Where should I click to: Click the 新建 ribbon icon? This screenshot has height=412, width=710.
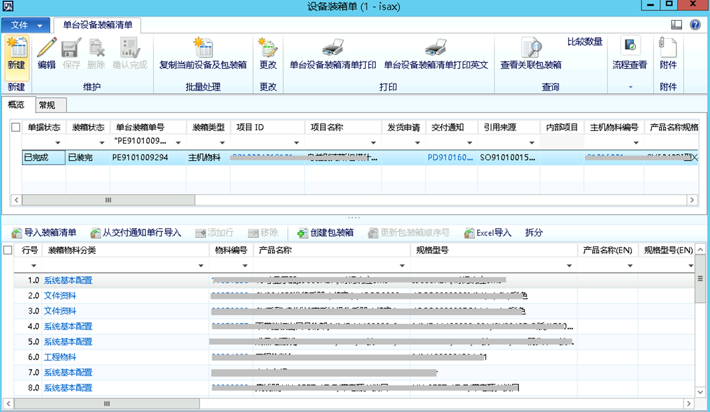pyautogui.click(x=17, y=48)
